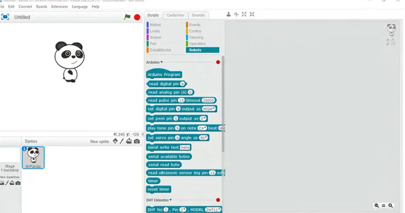Switch to the Sounds tab
Image resolution: width=405 pixels, height=213 pixels.
[198, 15]
